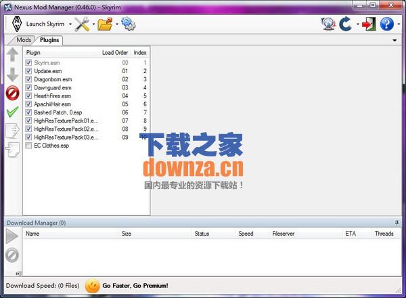Viewport: 406px width, 298px height.
Task: Expand the refresh icon dropdown arrow
Action: tap(358, 24)
